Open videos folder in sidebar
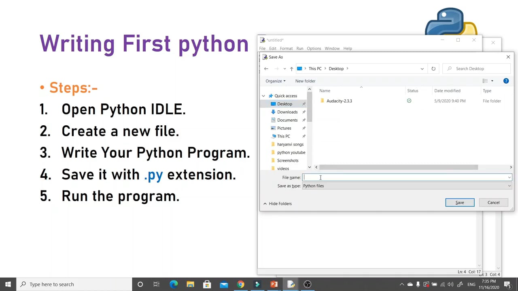This screenshot has height=291, width=518. pyautogui.click(x=283, y=169)
